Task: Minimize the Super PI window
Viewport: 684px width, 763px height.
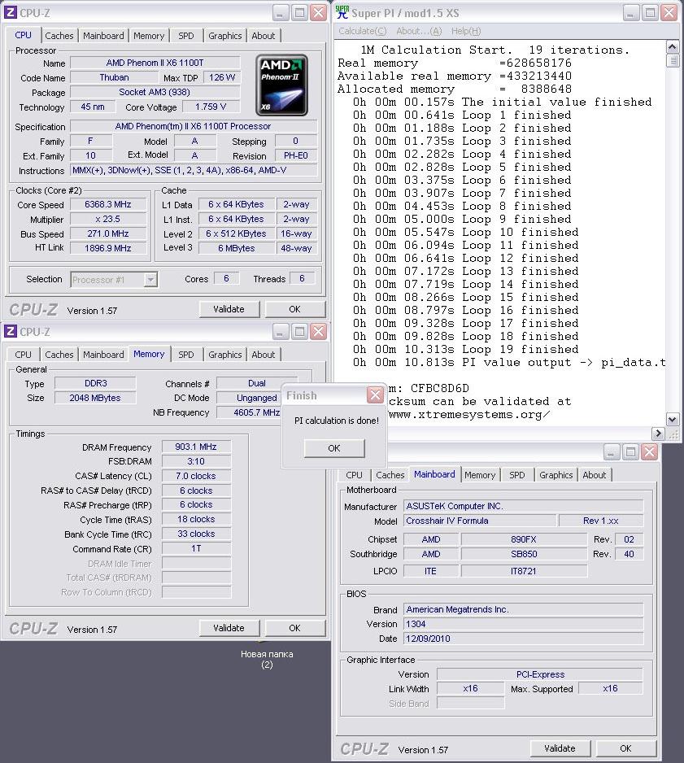Action: pyautogui.click(x=630, y=13)
